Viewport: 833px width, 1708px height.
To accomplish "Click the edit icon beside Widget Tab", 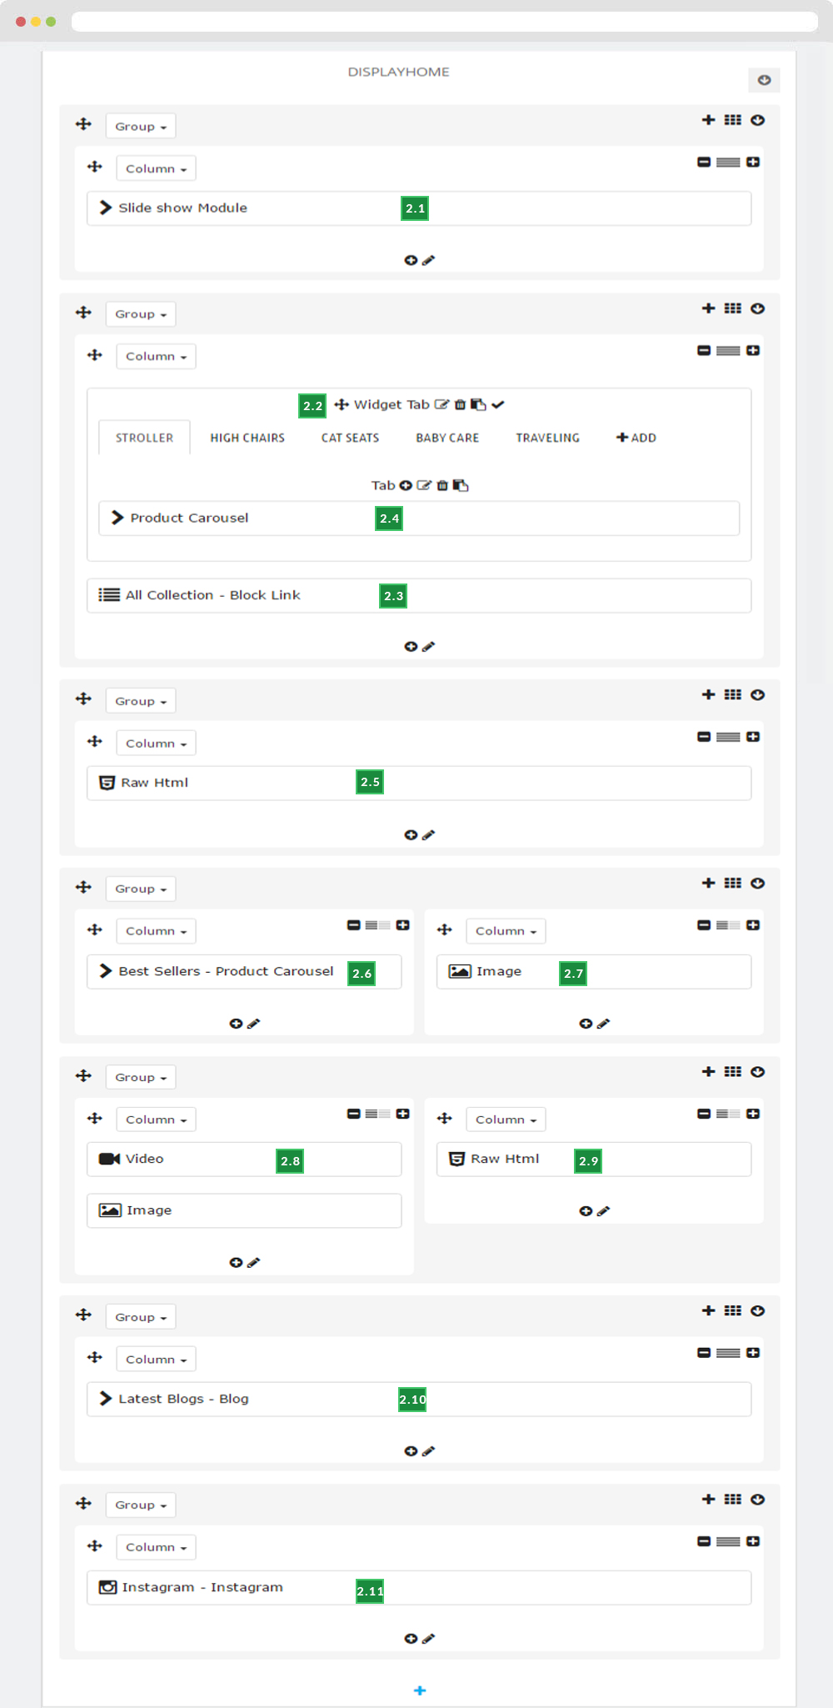I will click(x=441, y=404).
